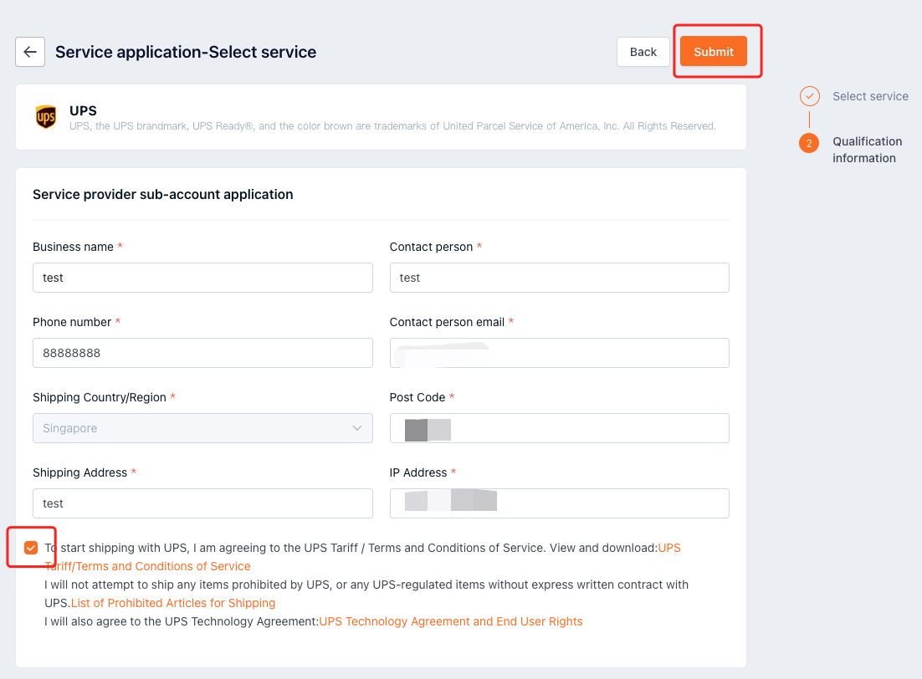The image size is (922, 679).
Task: Click inside the Phone number input field
Action: (x=202, y=352)
